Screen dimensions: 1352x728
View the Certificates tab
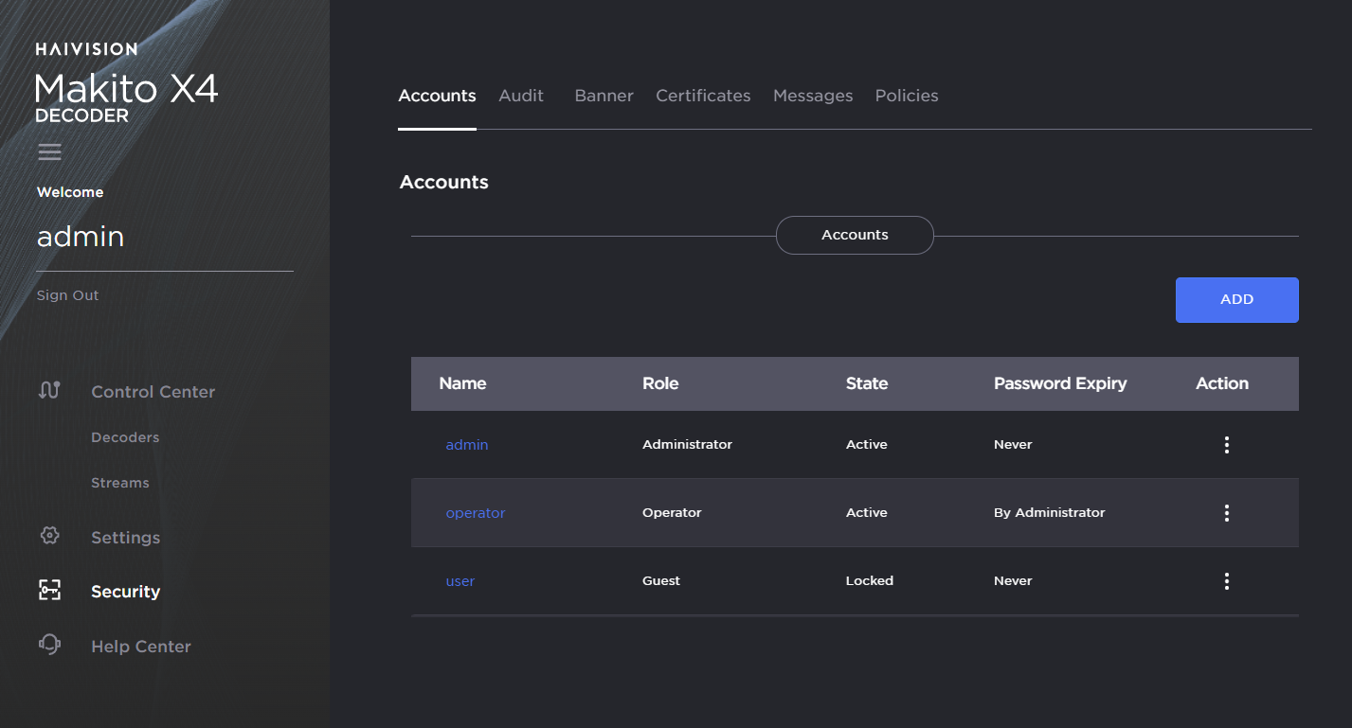[x=703, y=95]
